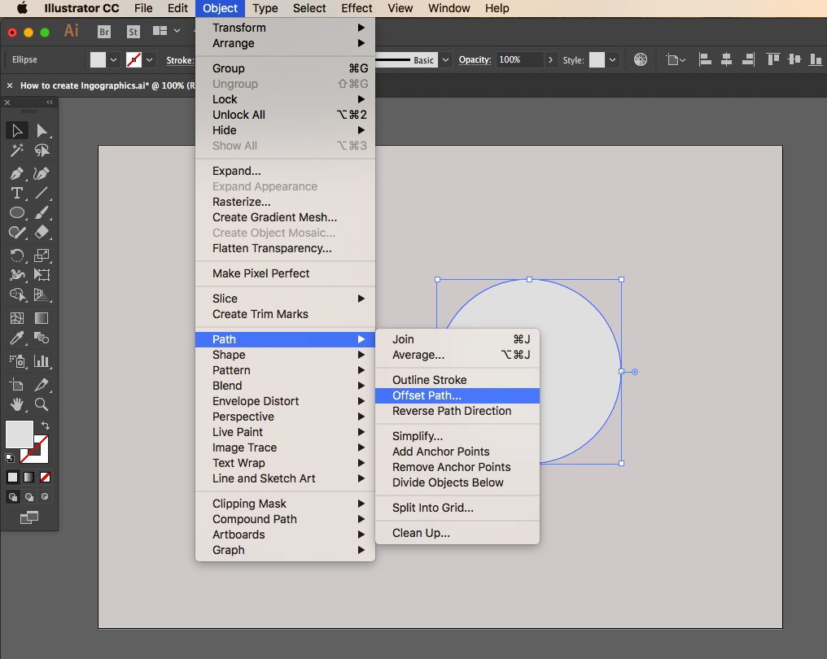The image size is (827, 659).
Task: Select the Eraser tool
Action: (x=42, y=232)
